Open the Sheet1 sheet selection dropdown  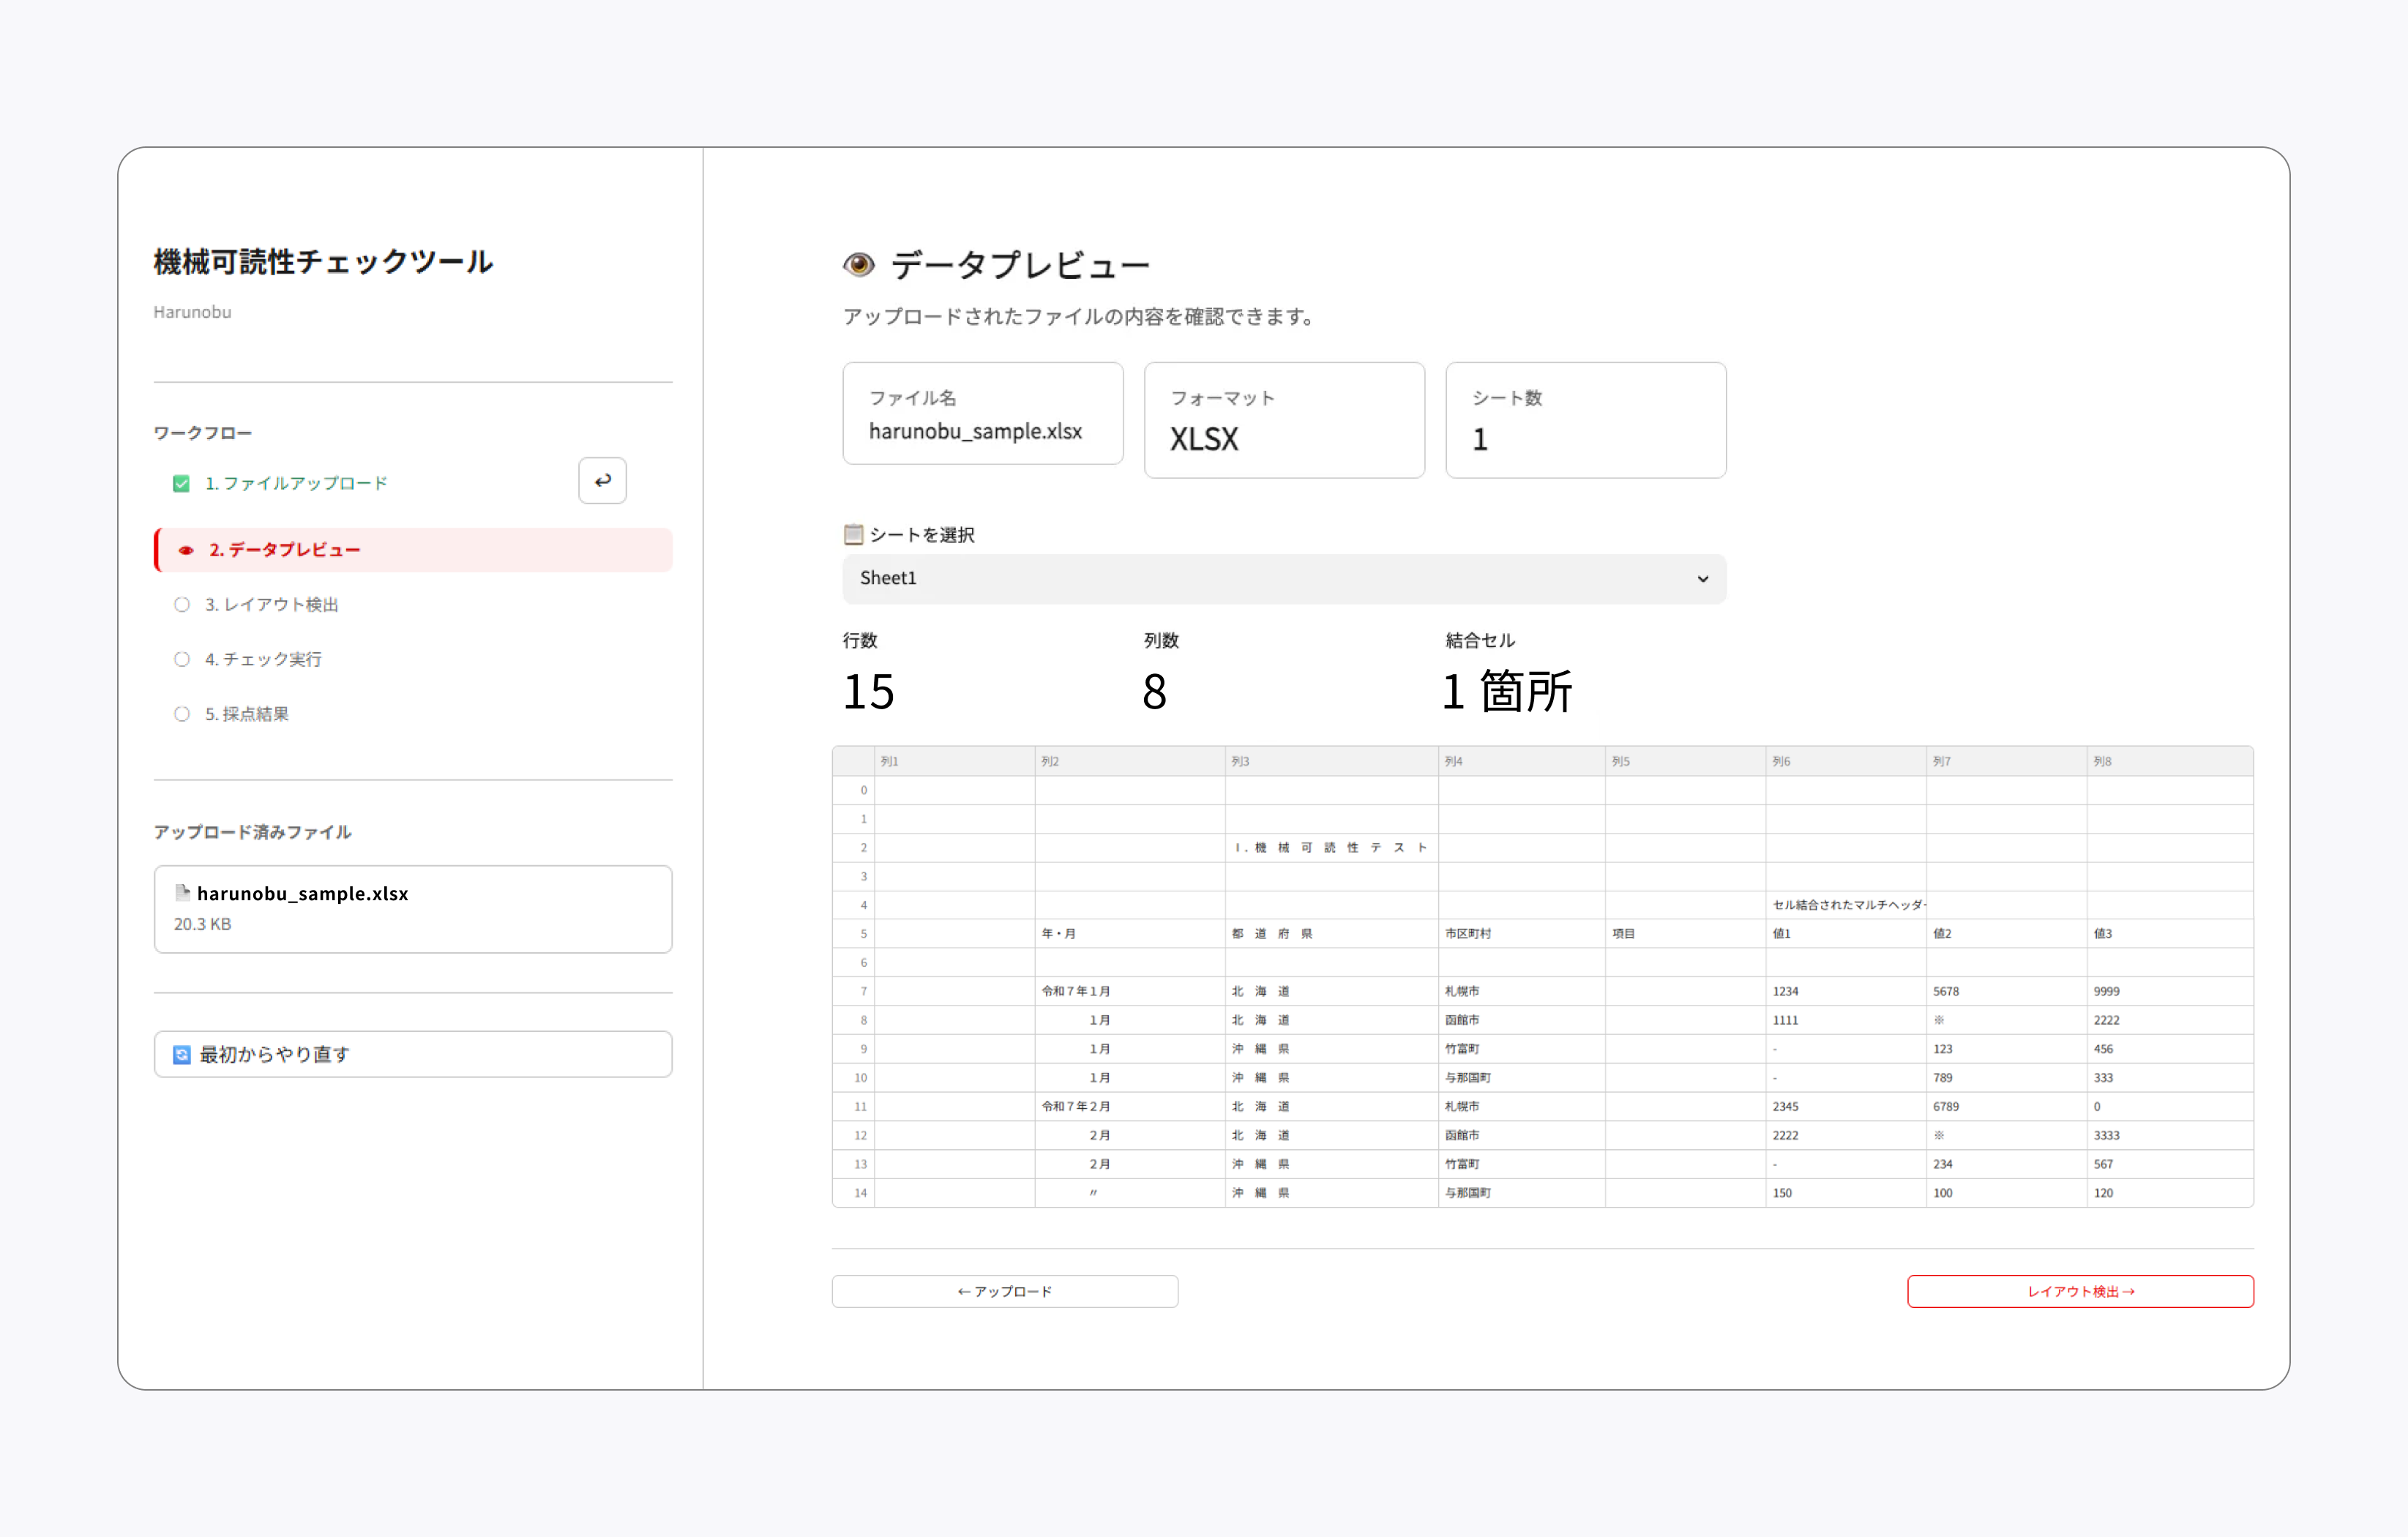coord(1284,579)
